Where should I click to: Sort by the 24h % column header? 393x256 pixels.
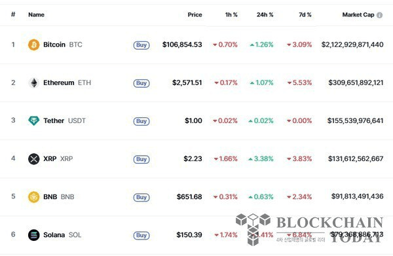click(x=265, y=15)
